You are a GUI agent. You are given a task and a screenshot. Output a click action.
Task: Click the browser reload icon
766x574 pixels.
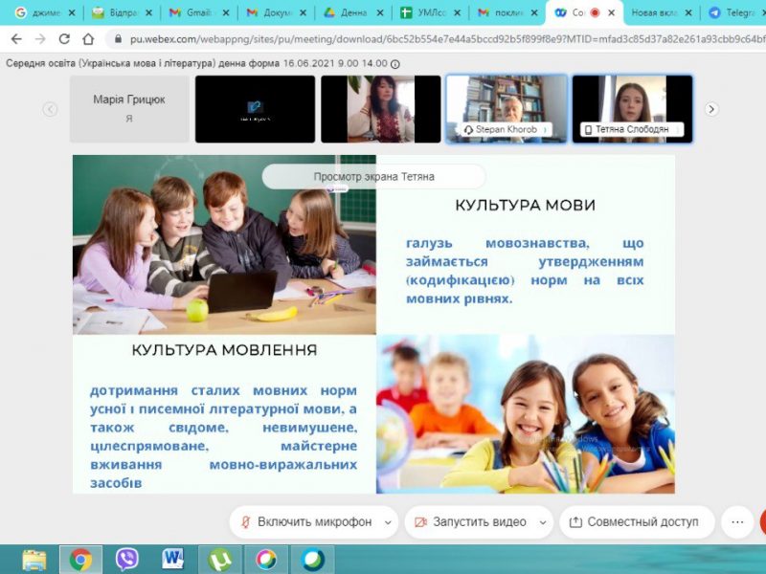pyautogui.click(x=64, y=39)
